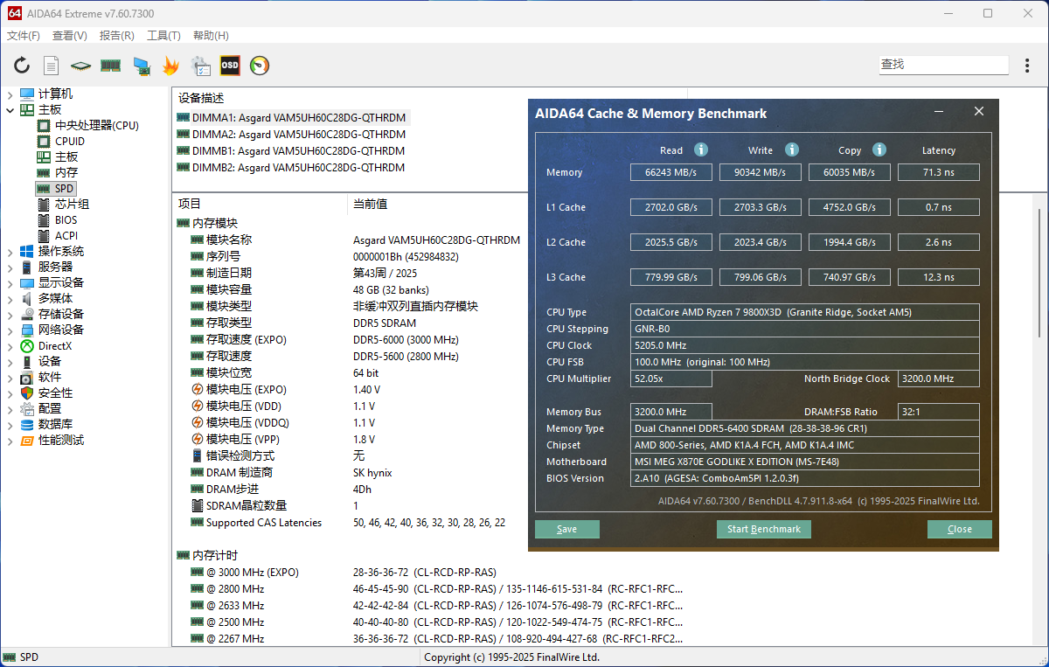
Task: Select the DIMMB1 Asgard device row
Action: [292, 151]
